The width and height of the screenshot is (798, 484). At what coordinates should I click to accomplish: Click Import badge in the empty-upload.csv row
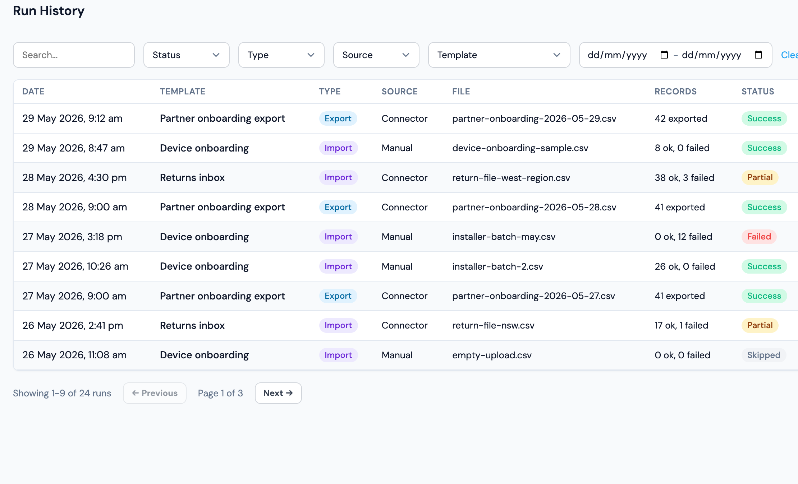pyautogui.click(x=338, y=355)
